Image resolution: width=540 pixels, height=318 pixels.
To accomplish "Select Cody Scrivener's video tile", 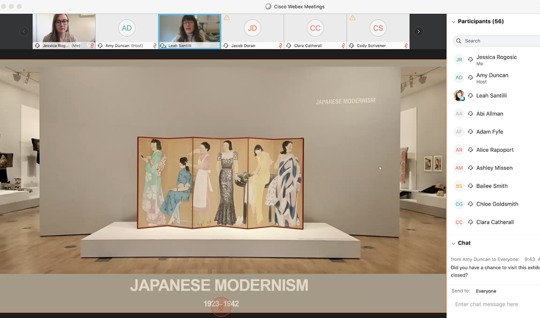I will (378, 32).
